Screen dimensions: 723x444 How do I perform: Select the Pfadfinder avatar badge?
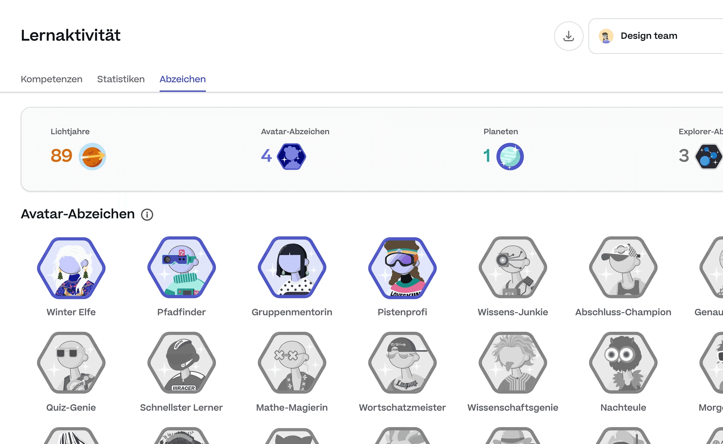[181, 268]
